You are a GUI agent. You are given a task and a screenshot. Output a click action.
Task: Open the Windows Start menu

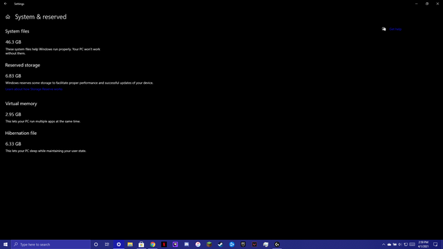tap(6, 244)
